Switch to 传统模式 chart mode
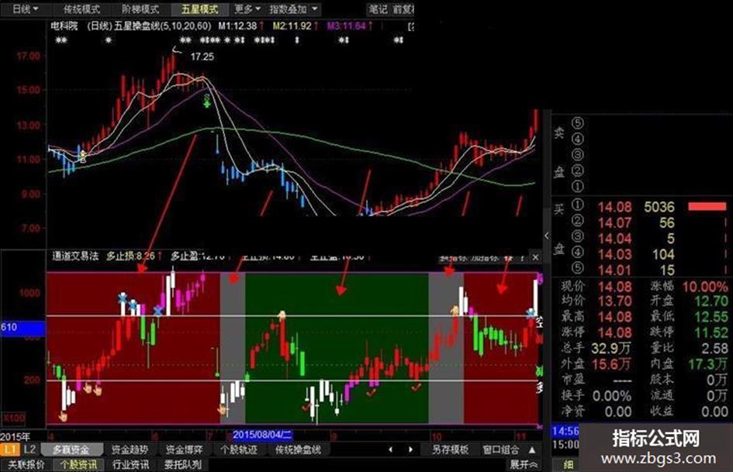Screen dimensions: 733x472 pos(81,9)
